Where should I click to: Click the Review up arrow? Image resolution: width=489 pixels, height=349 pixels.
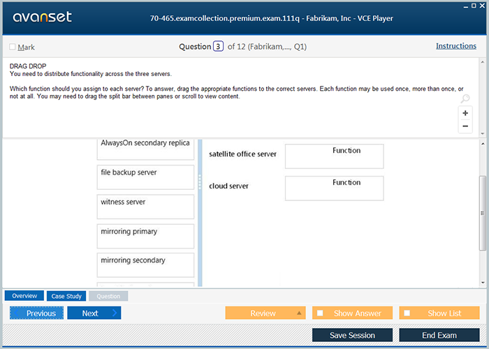pyautogui.click(x=299, y=313)
